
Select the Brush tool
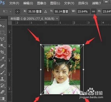click(2, 72)
